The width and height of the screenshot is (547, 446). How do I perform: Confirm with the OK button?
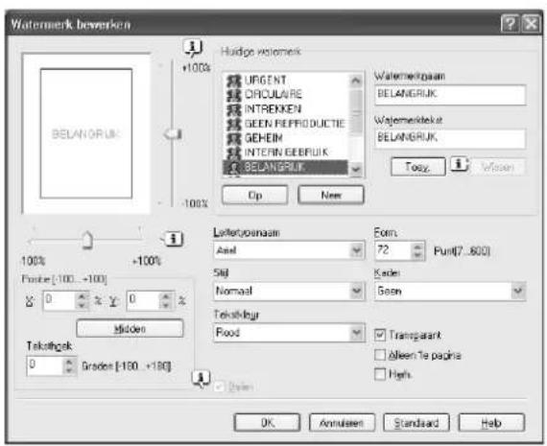(x=267, y=423)
